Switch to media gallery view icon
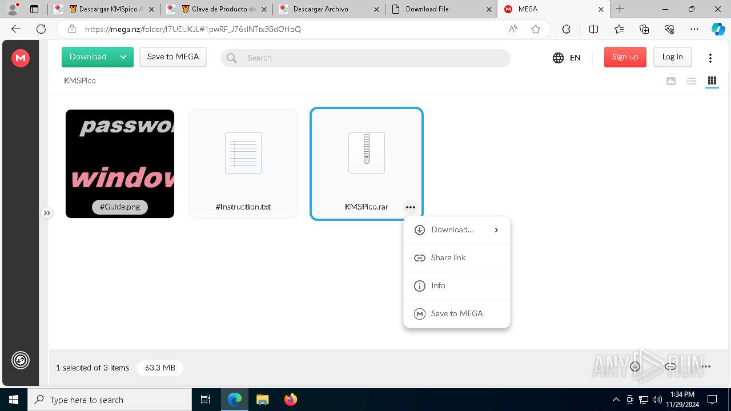The height and width of the screenshot is (411, 731). click(671, 81)
